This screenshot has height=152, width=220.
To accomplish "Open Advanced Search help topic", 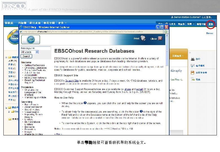I will click(x=33, y=107).
